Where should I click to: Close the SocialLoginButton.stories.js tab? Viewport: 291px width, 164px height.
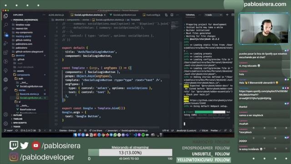[x=105, y=15]
